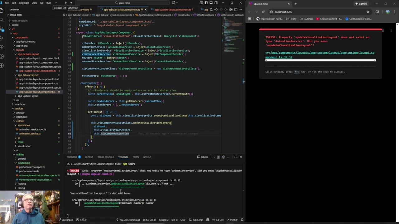Toggle bottom panel layout icon
399x224 pixels.
click(x=211, y=3)
